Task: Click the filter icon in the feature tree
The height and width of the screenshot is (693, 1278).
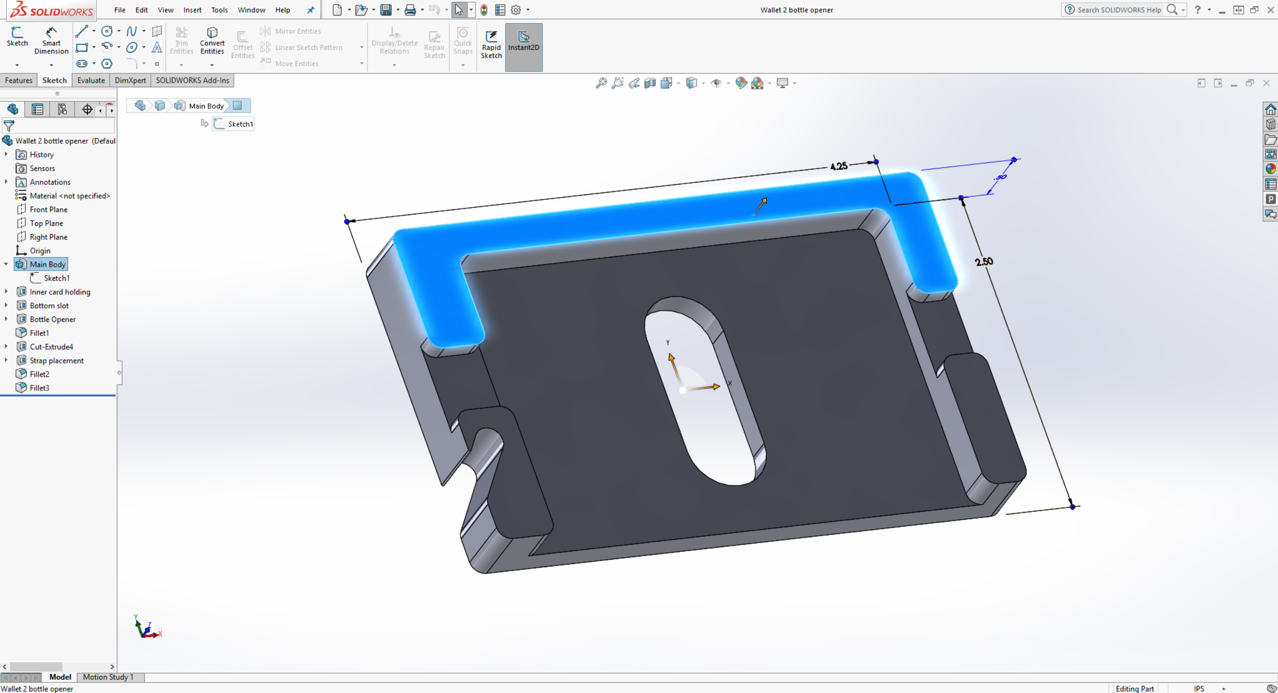Action: click(x=9, y=125)
